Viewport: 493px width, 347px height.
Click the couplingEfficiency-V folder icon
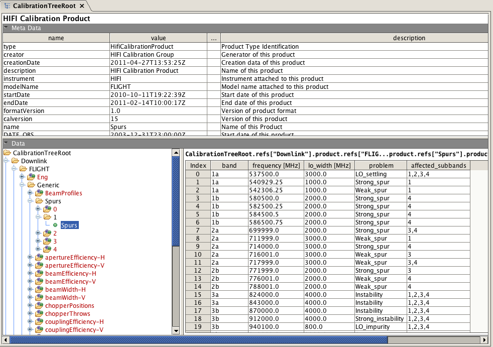[x=39, y=330]
